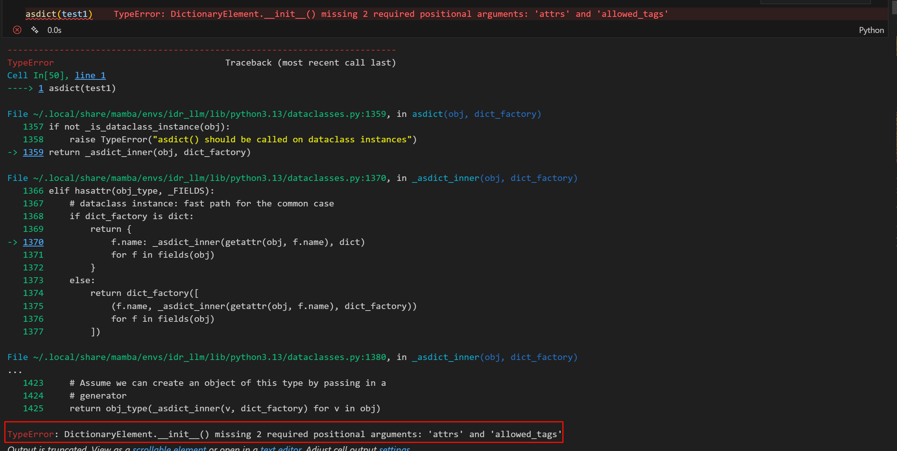The height and width of the screenshot is (451, 897).
Task: Change the cell language from Python
Action: [x=871, y=30]
